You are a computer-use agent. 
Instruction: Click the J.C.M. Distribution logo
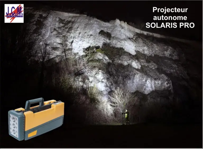tap(14, 13)
